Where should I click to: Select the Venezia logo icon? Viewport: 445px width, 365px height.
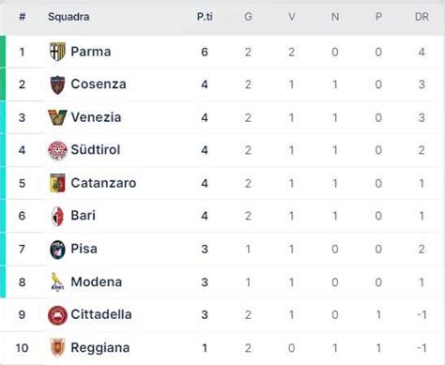pyautogui.click(x=57, y=117)
